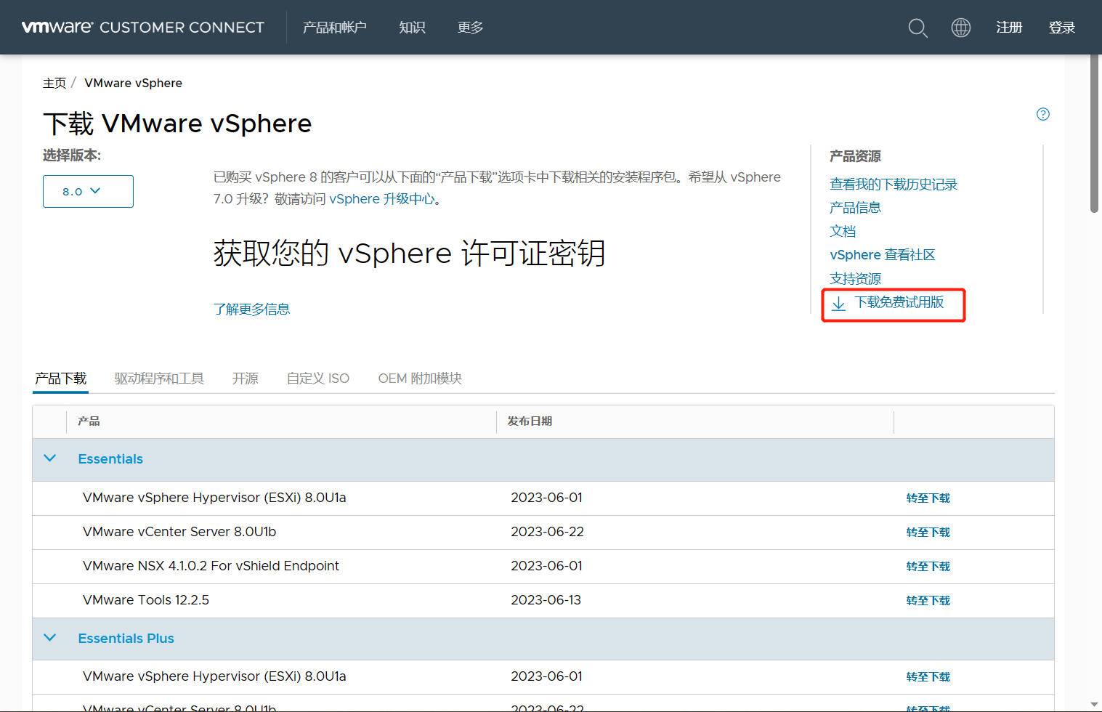Click 转至下载 for VMware Tools 12.2.5
The width and height of the screenshot is (1102, 712).
point(928,601)
